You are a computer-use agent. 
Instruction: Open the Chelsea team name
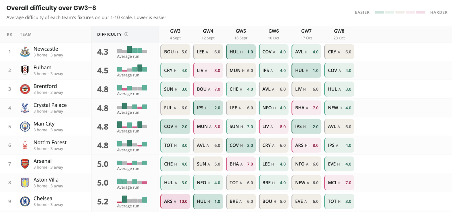pos(43,198)
